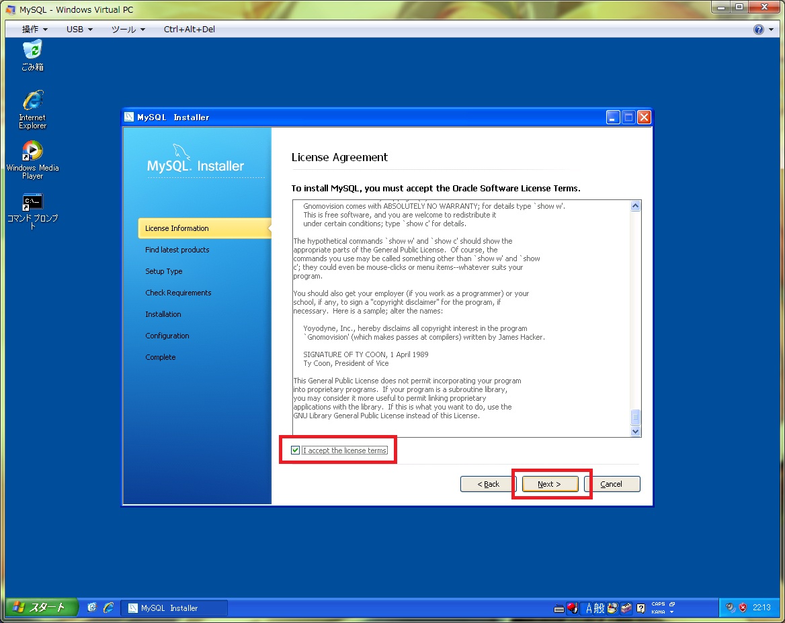The width and height of the screenshot is (785, 623).
Task: Select License Information step in sidebar
Action: click(204, 228)
